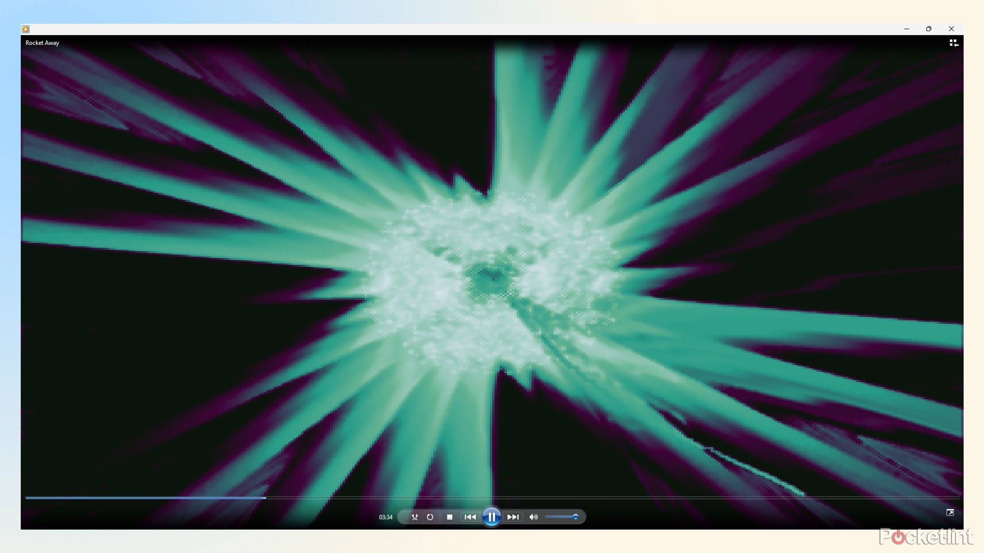Mute the audio with the speaker icon
Screen dimensions: 984x553
click(533, 517)
